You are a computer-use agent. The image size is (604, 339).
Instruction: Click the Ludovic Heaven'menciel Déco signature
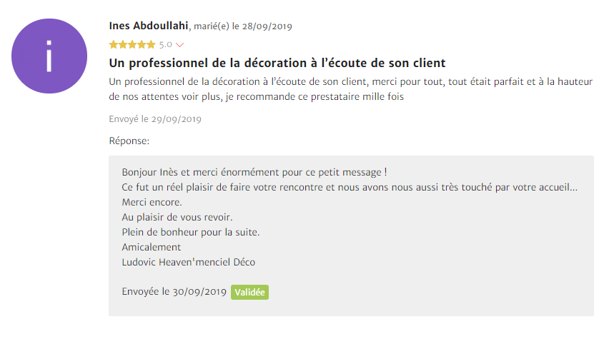pyautogui.click(x=189, y=262)
